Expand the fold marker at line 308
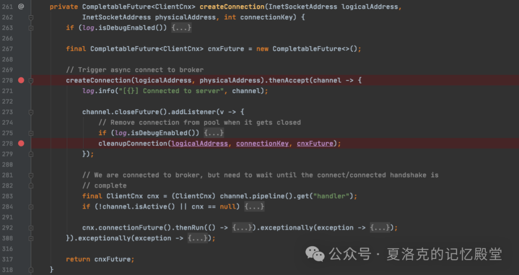Image resolution: width=519 pixels, height=275 pixels. [x=31, y=239]
